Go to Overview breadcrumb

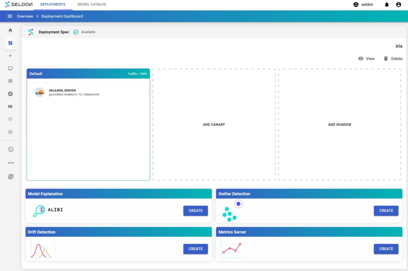(25, 16)
